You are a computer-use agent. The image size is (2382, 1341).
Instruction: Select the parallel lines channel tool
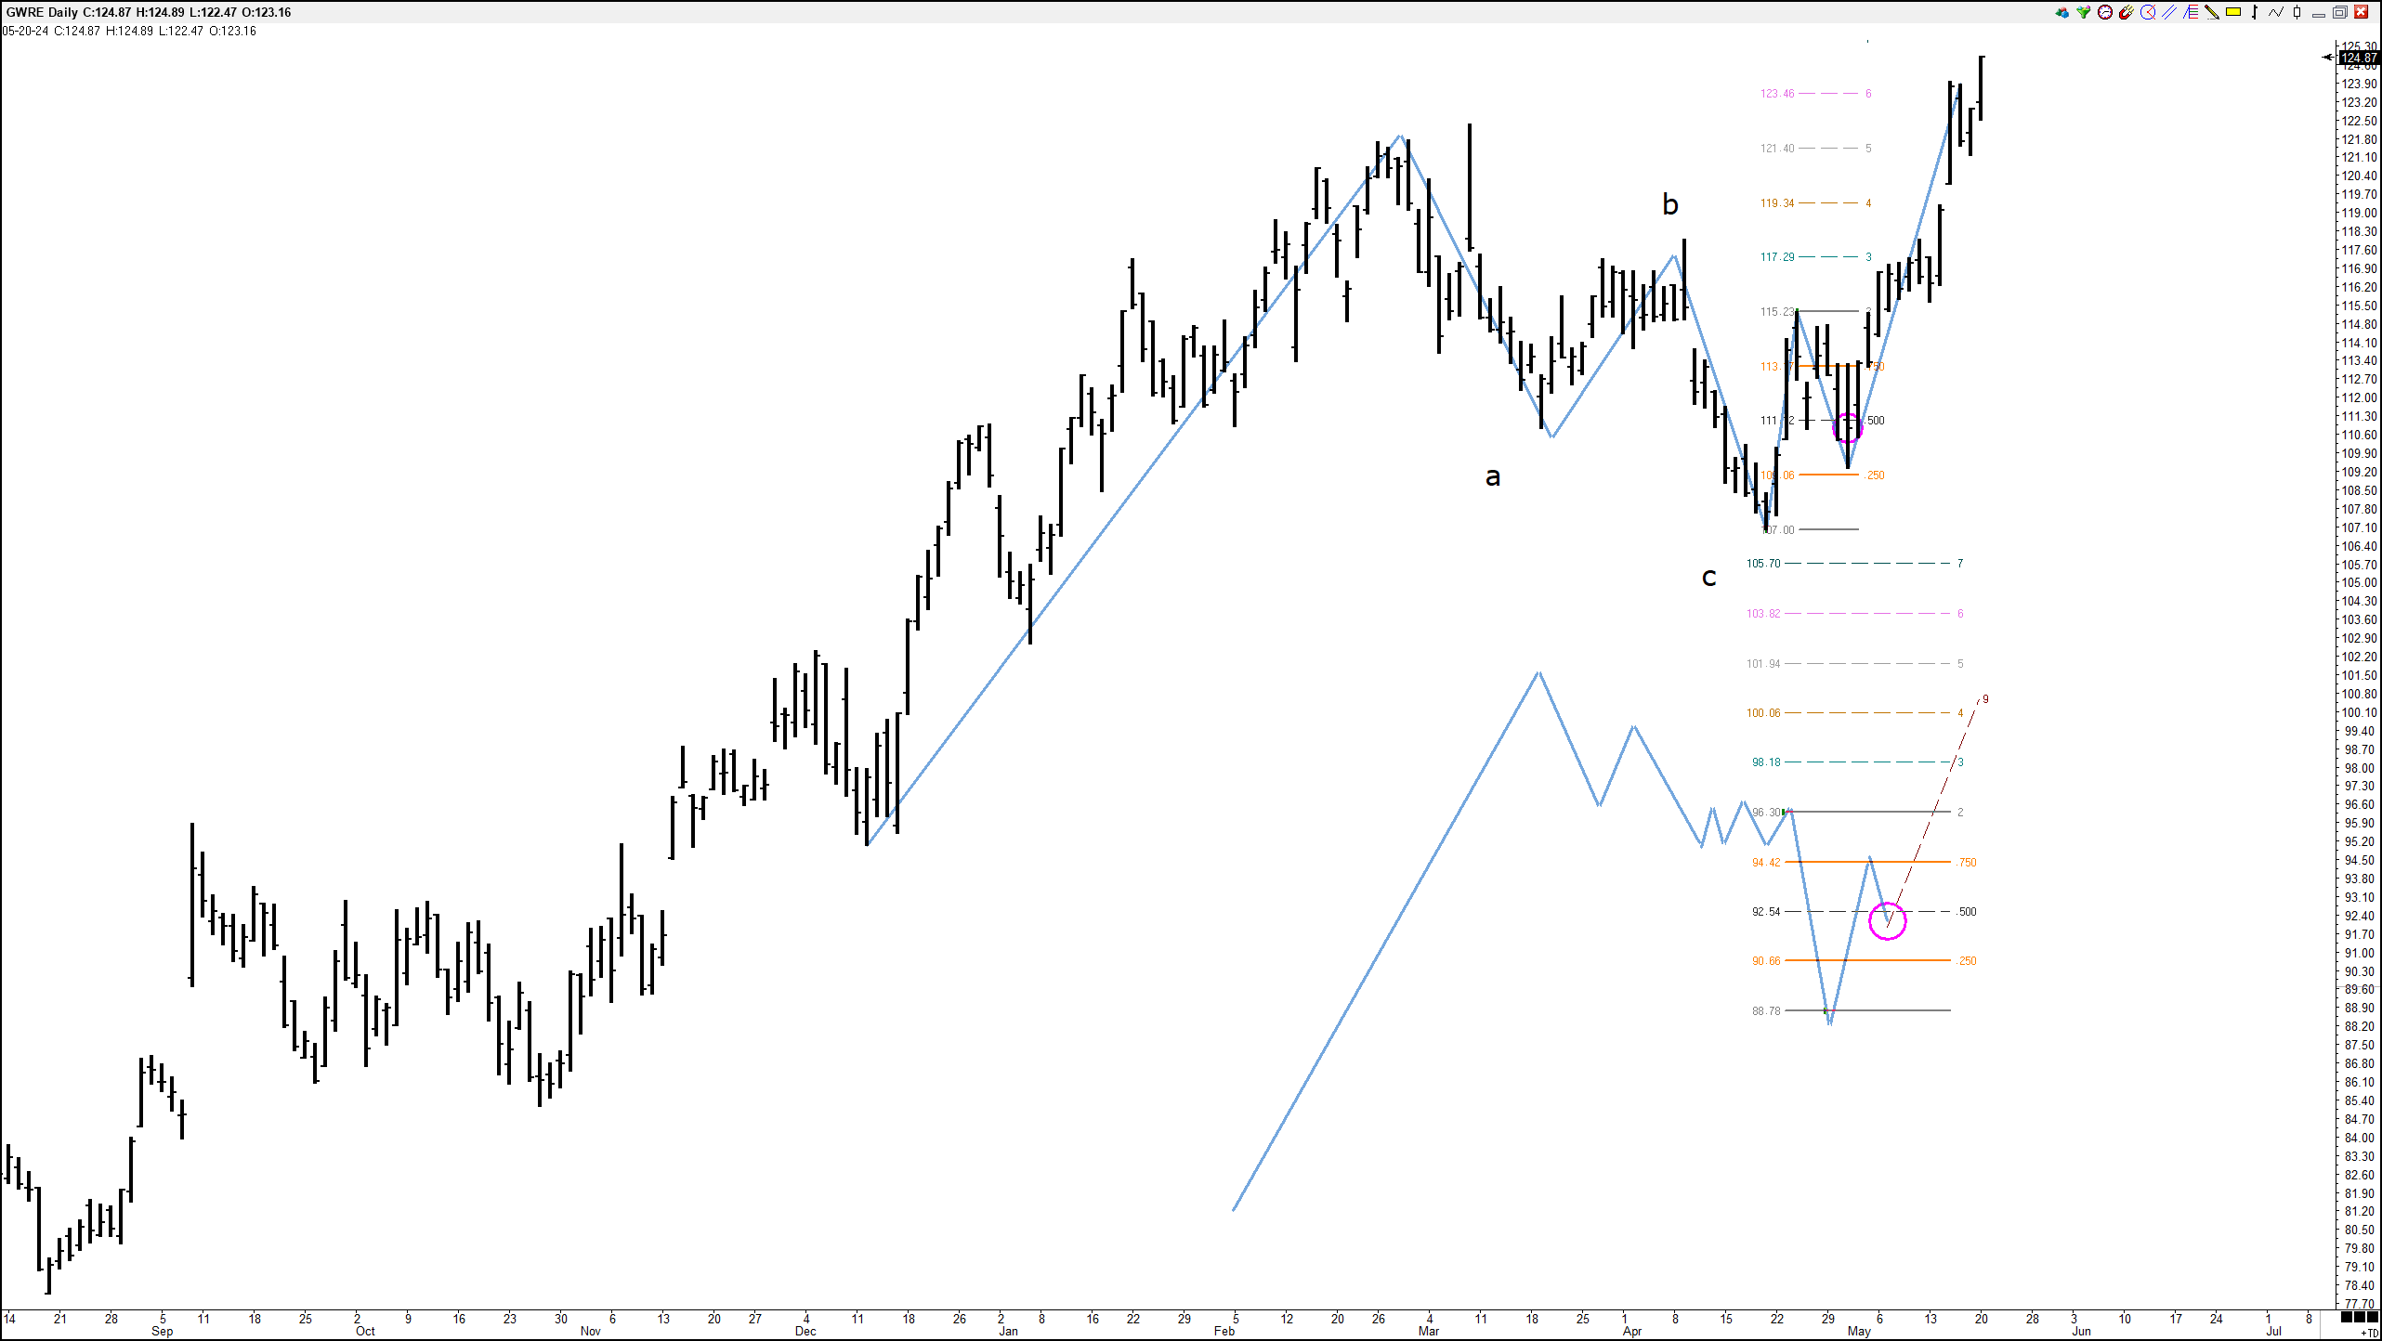click(2169, 12)
